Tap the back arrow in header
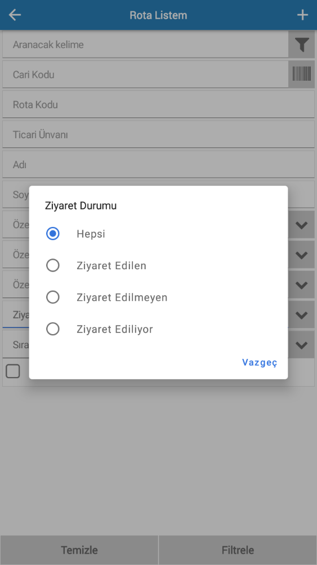The height and width of the screenshot is (565, 317). coord(15,15)
